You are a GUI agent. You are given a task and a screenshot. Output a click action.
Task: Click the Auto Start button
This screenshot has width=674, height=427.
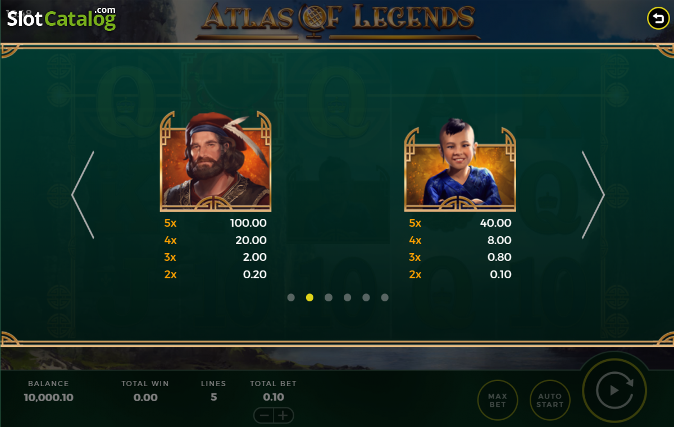click(x=550, y=400)
